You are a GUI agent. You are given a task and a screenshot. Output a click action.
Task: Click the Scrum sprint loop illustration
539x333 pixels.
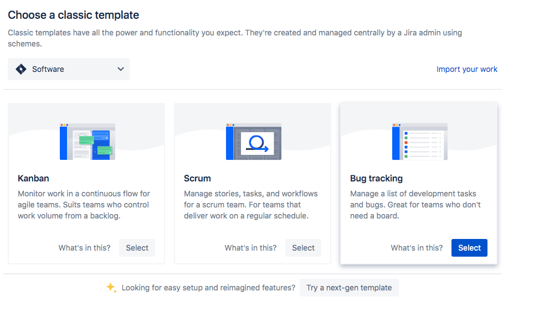(x=254, y=142)
